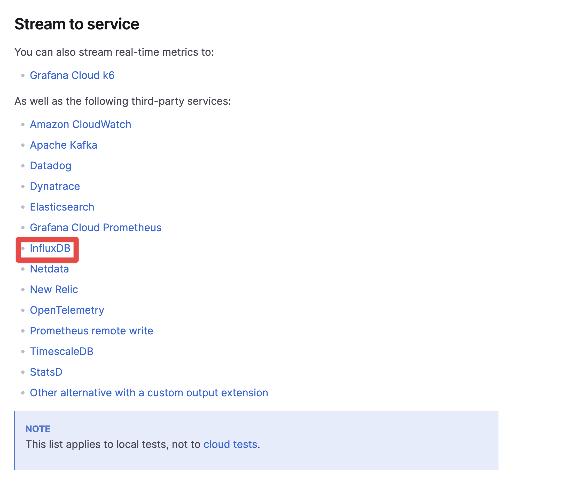Select the Netdata link
The width and height of the screenshot is (561, 483).
[49, 269]
